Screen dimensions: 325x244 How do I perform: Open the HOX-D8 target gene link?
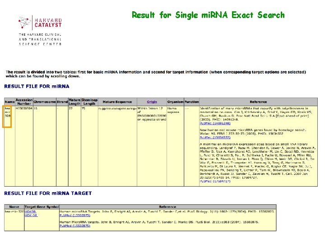click(31, 216)
